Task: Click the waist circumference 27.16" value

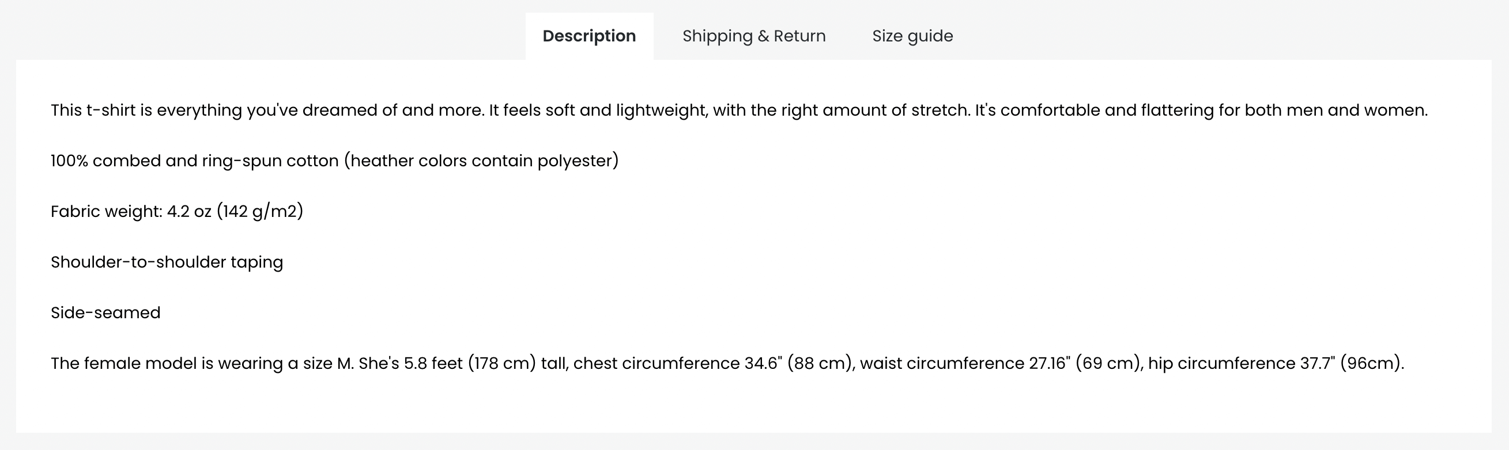Action: pyautogui.click(x=1048, y=363)
